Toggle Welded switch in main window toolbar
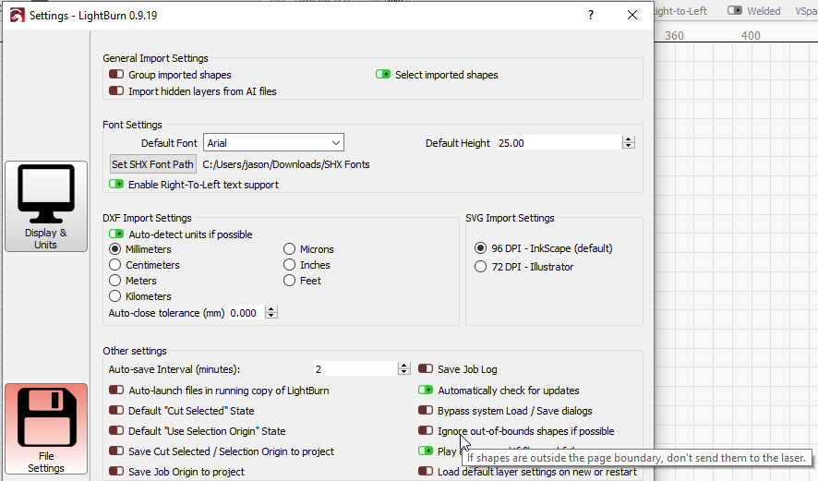This screenshot has width=818, height=481. coord(735,10)
